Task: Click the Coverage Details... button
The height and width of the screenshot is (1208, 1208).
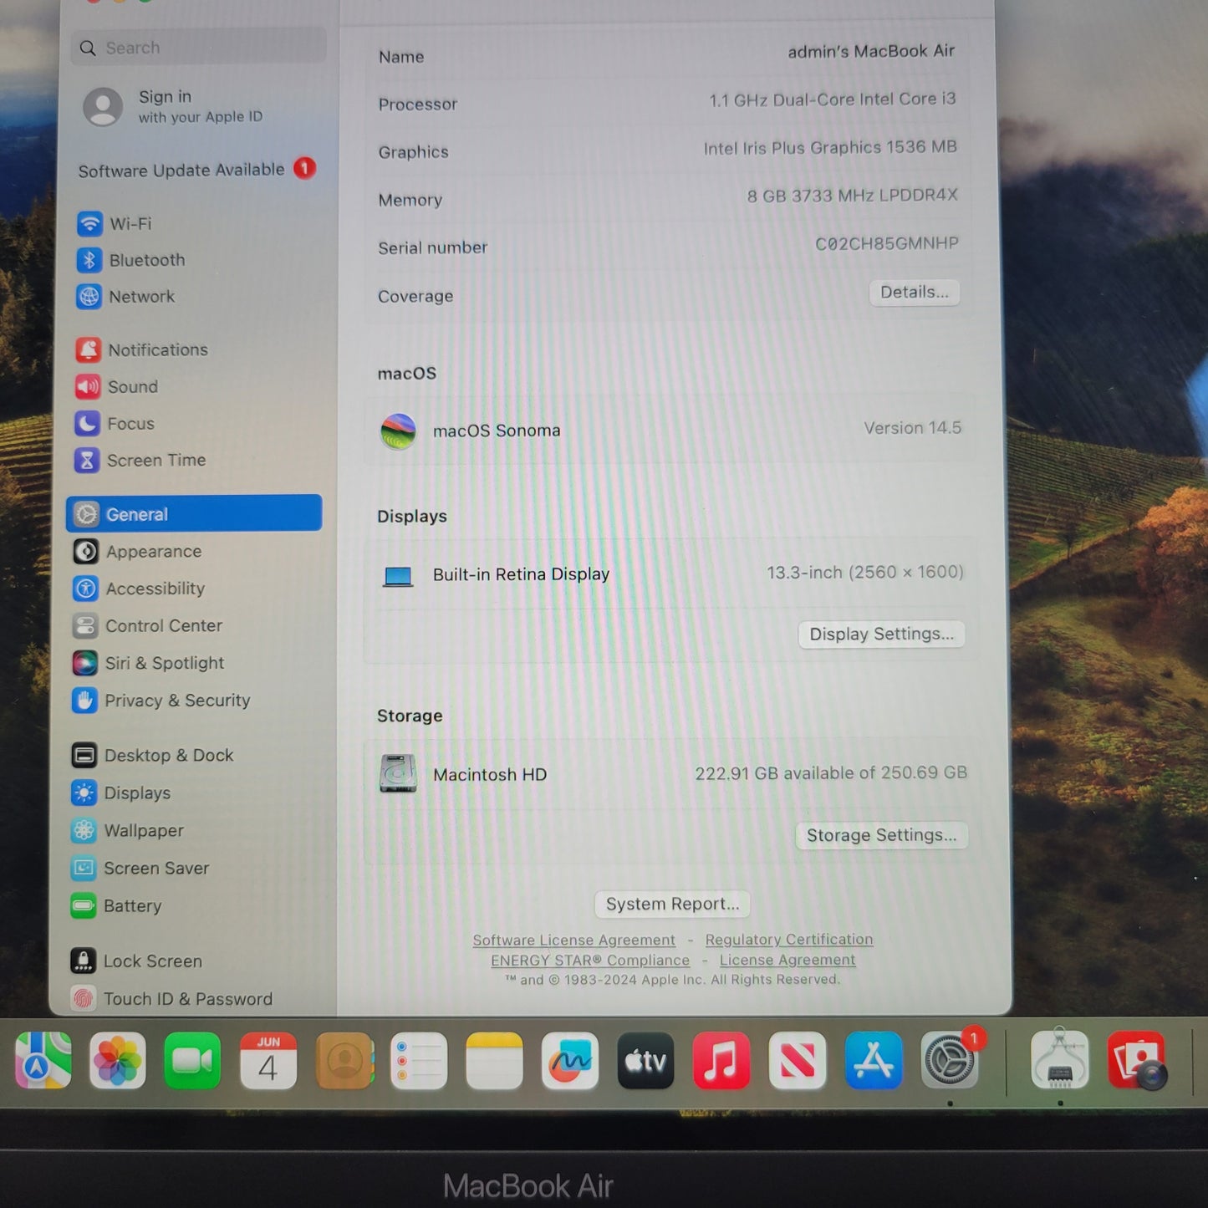Action: [x=915, y=293]
